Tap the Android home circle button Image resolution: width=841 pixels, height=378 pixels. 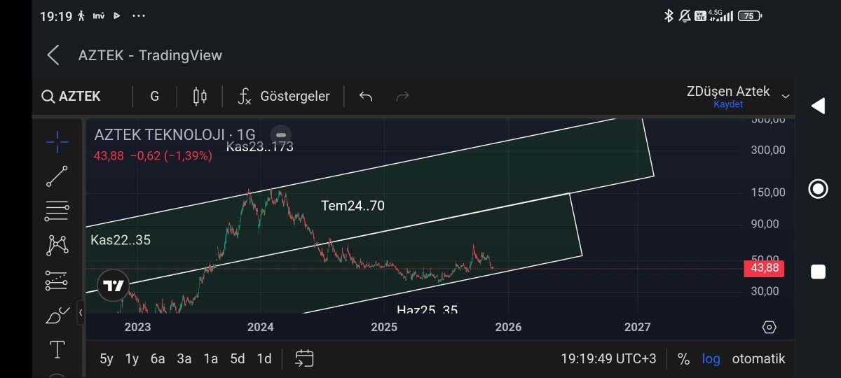coord(817,189)
